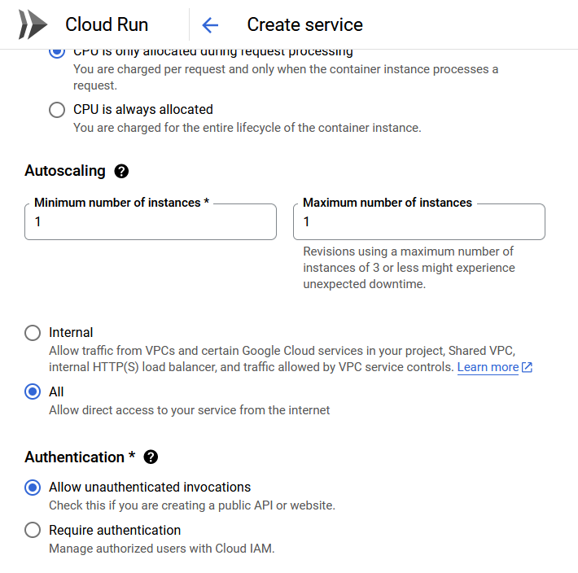Open the Learn more link about ingress
Viewport: 578px width, 573px height.
(488, 367)
